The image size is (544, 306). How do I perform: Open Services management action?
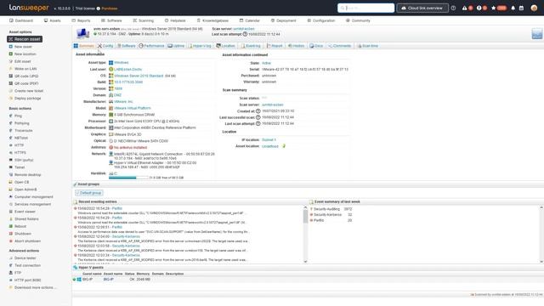tap(32, 204)
